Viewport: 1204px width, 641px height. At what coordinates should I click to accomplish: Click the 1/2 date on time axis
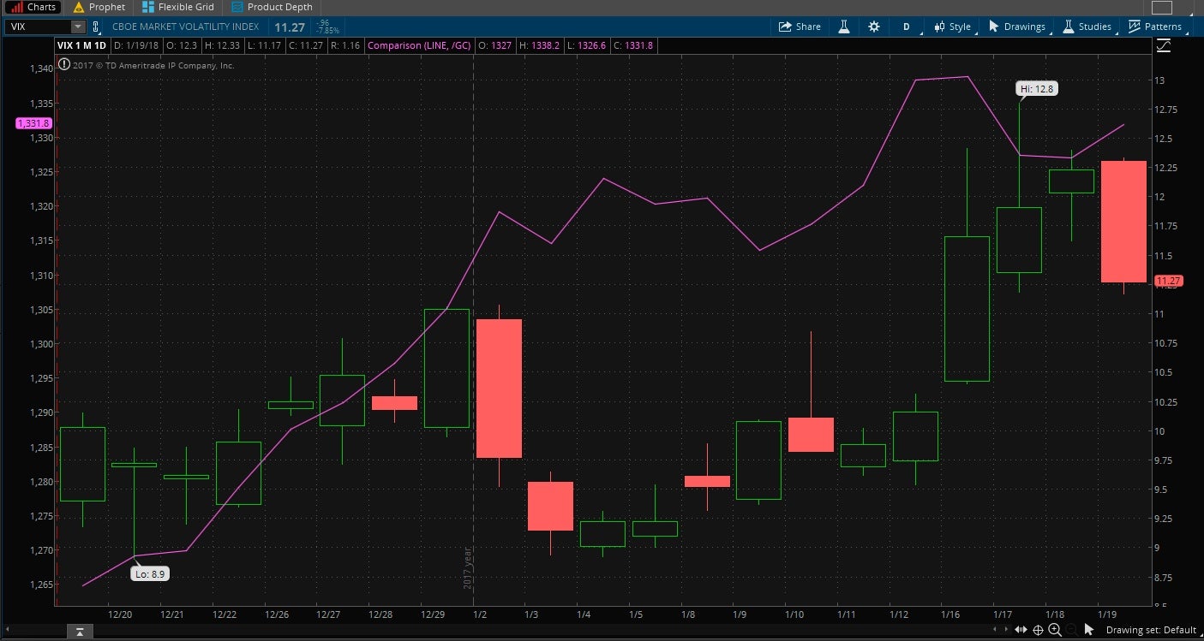[479, 614]
